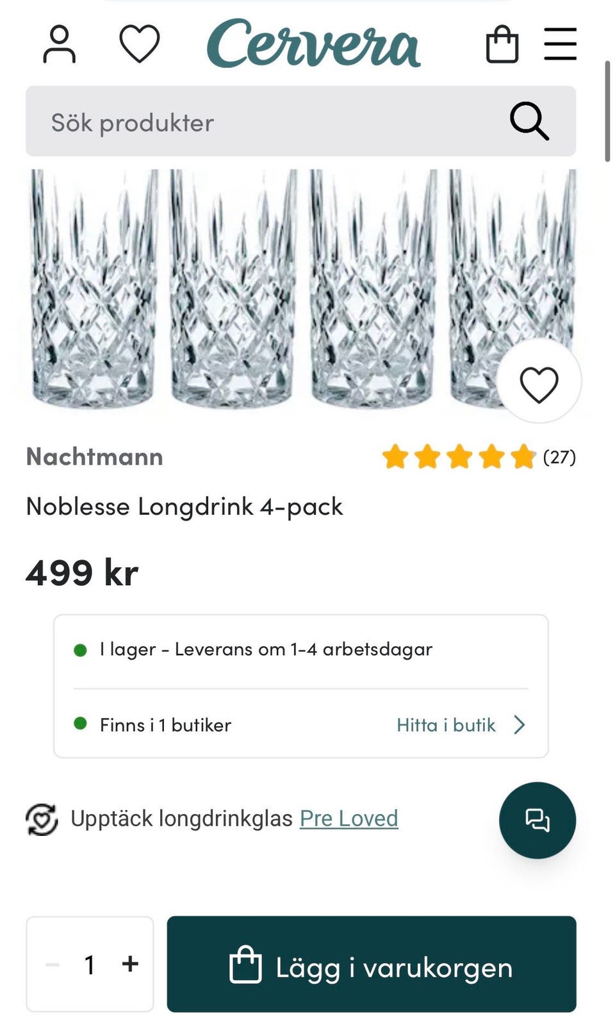Screen dimensions: 615x1023
Task: Add product to favorites with heart button
Action: click(539, 384)
